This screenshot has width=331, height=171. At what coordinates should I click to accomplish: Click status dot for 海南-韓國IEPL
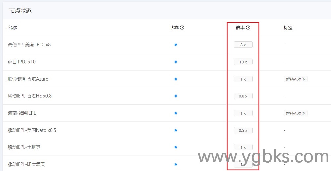click(x=176, y=113)
